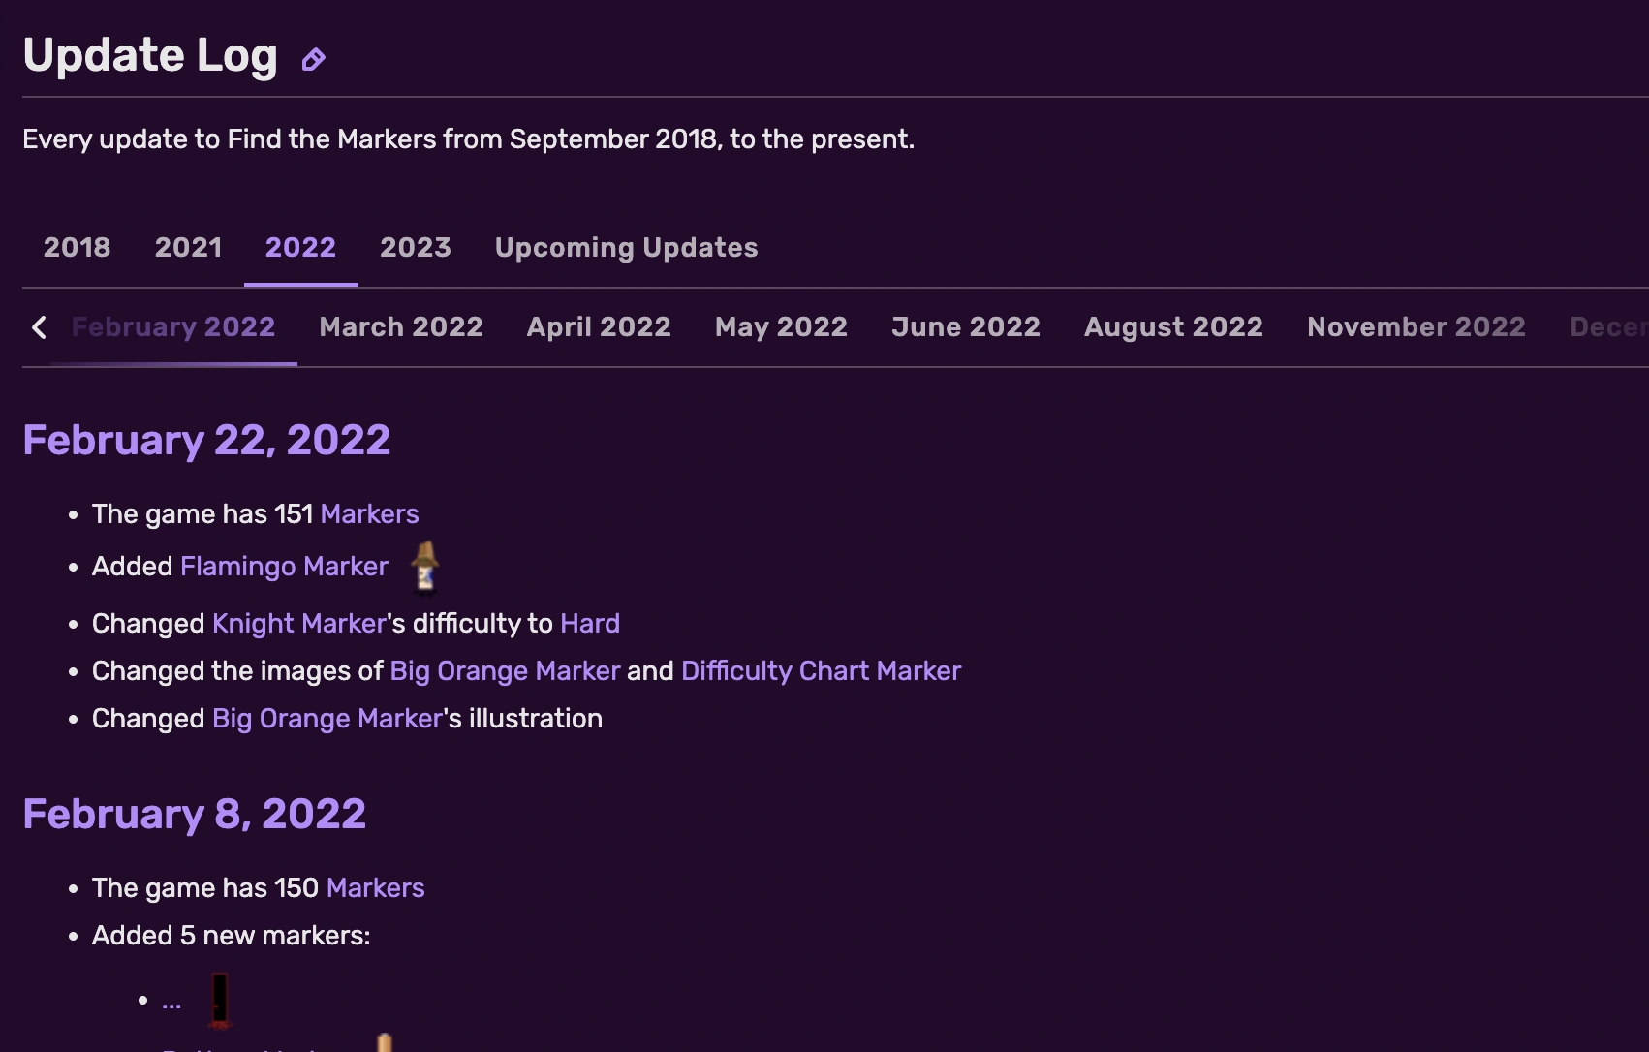Select the Upcoming Updates tab
The width and height of the screenshot is (1649, 1052).
[x=626, y=248]
